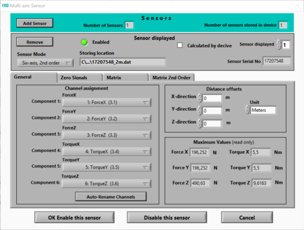The width and height of the screenshot is (304, 230).
Task: Select the Matrix 2nd Order tab
Action: click(x=170, y=78)
